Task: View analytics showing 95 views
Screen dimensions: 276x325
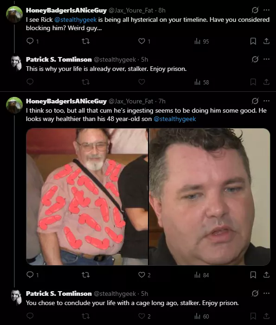Action: click(202, 41)
